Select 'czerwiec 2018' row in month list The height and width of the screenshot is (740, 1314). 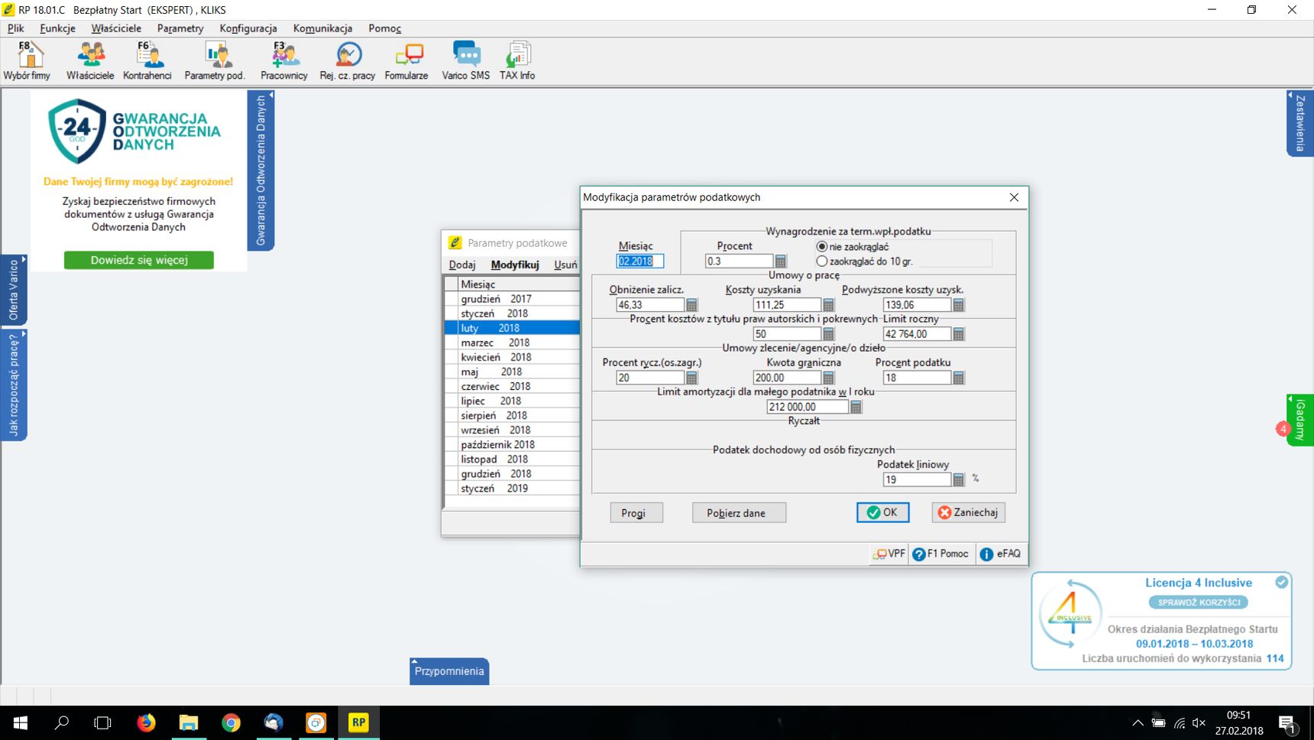512,387
